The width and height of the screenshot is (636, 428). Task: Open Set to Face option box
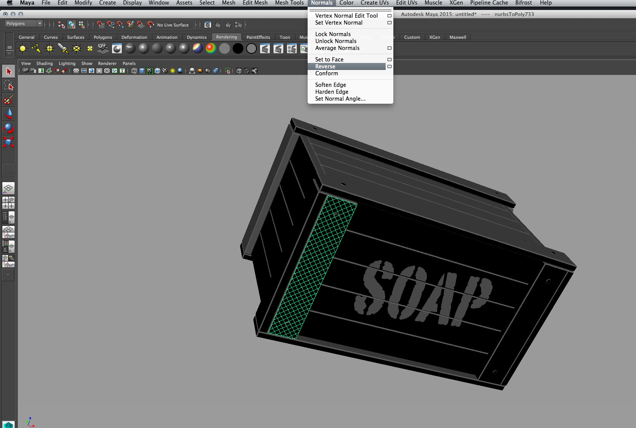click(389, 60)
